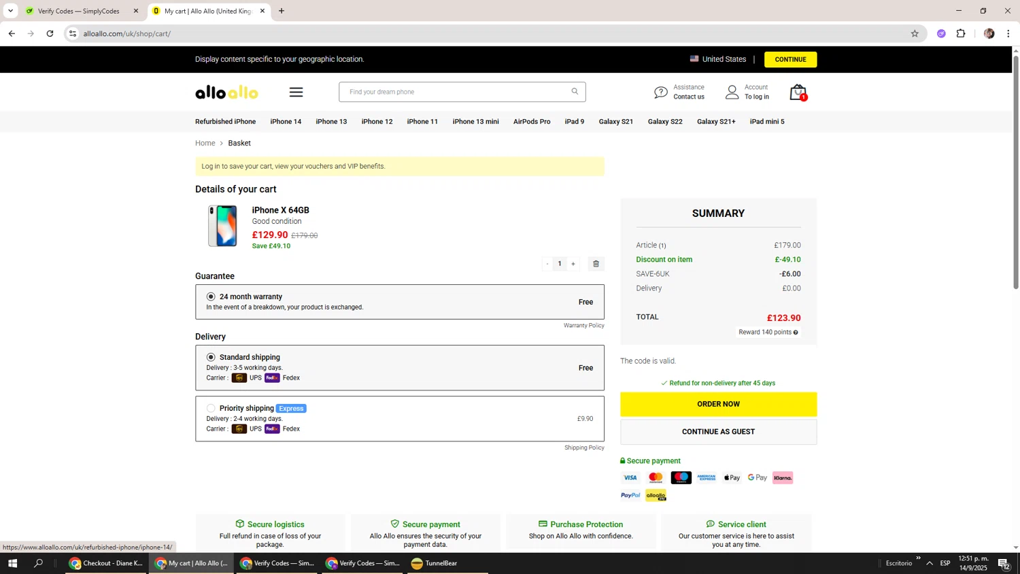Reload the page
The image size is (1020, 574).
tap(50, 33)
